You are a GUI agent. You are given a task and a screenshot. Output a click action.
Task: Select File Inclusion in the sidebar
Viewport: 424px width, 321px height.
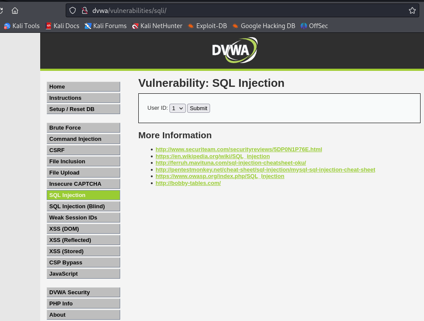(83, 161)
